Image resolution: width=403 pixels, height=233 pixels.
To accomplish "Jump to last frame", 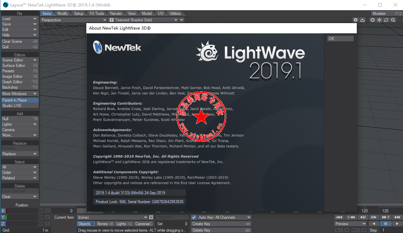I will [397, 217].
